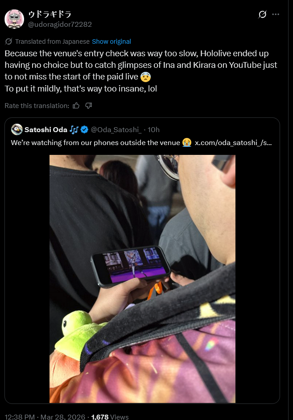Show original Japanese text

[111, 42]
